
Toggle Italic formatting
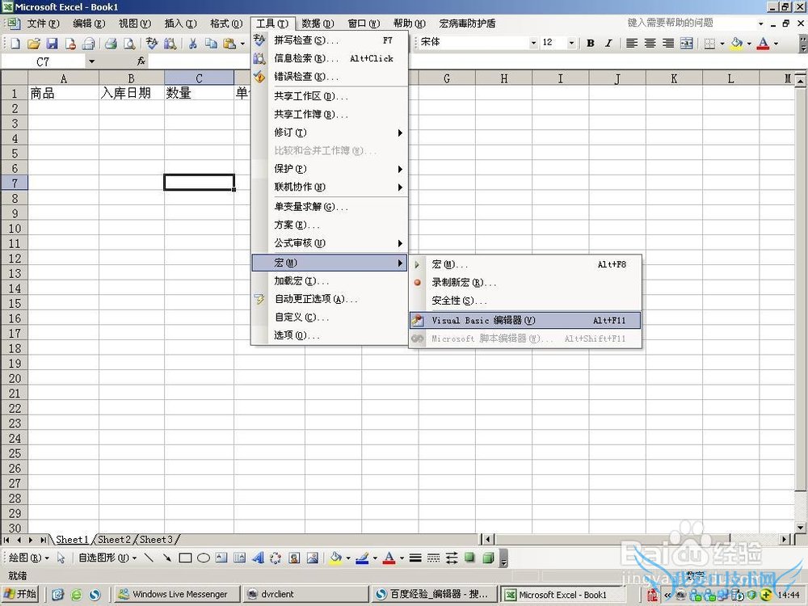pyautogui.click(x=608, y=43)
